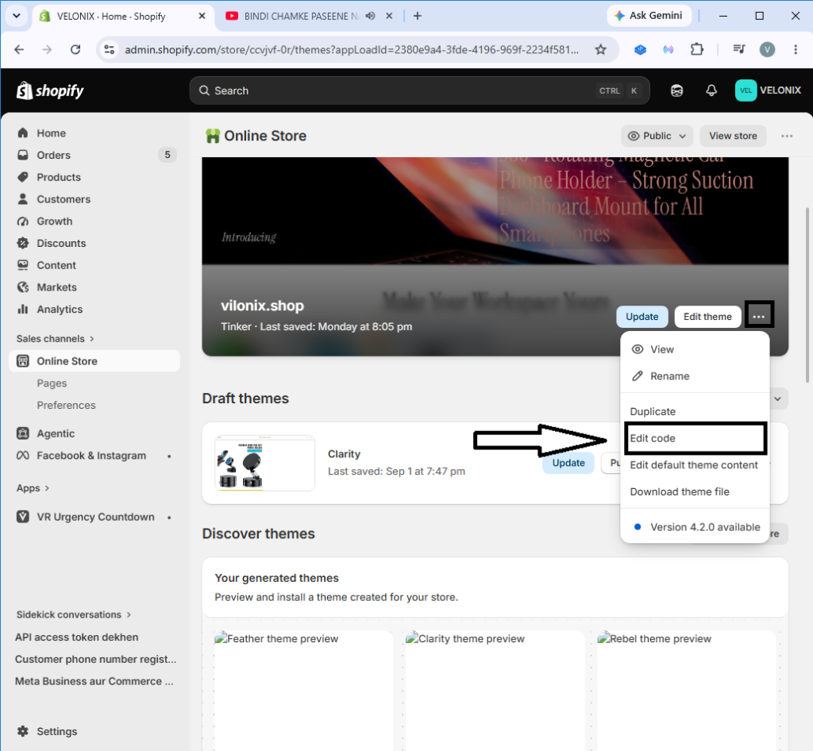The width and height of the screenshot is (813, 751).
Task: Click the Edit theme button
Action: [707, 317]
